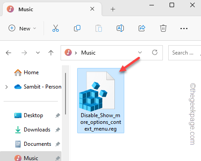Click the Music breadcrumb in address bar
This screenshot has height=161, width=201.
coord(88,53)
